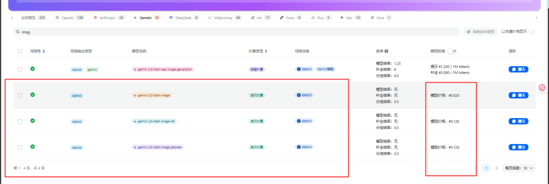Image resolution: width=549 pixels, height=184 pixels.
Task: Open 聊天 for gemini-2.0-flash-exp-image-generation
Action: click(518, 69)
